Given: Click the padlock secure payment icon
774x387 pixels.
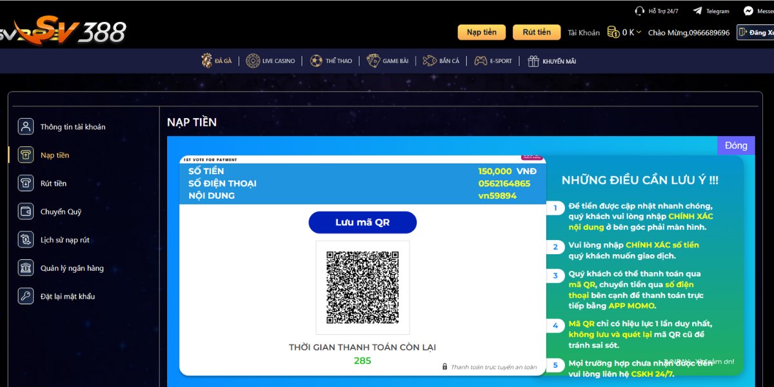Looking at the screenshot, I should tap(444, 366).
